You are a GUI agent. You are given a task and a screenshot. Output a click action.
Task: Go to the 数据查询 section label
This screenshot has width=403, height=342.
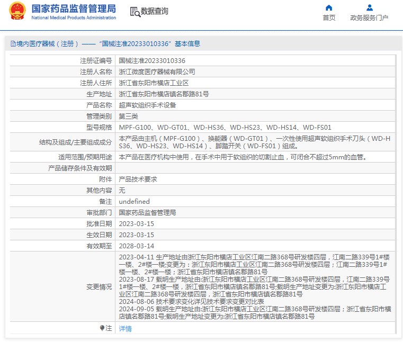click(155, 11)
